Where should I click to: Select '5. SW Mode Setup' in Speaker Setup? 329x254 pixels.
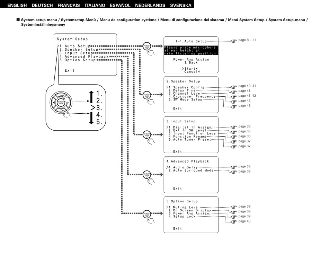(x=185, y=99)
